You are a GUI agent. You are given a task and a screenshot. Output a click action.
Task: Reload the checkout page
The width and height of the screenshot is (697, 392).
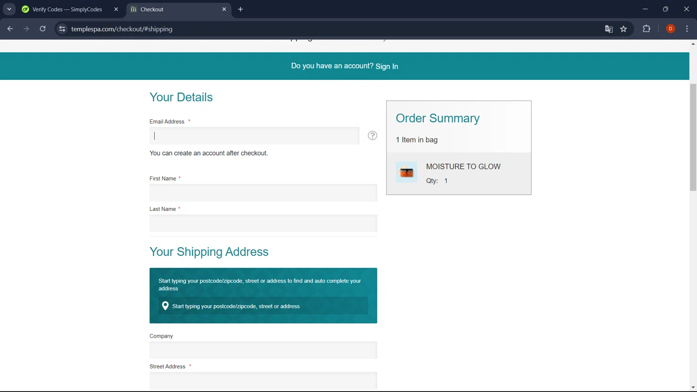[43, 29]
